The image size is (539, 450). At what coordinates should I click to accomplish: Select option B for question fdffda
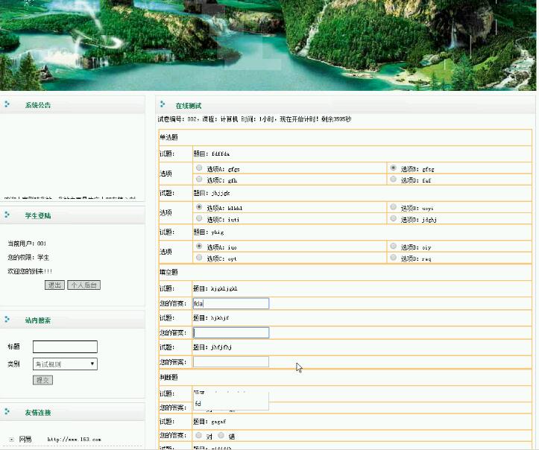tap(393, 168)
